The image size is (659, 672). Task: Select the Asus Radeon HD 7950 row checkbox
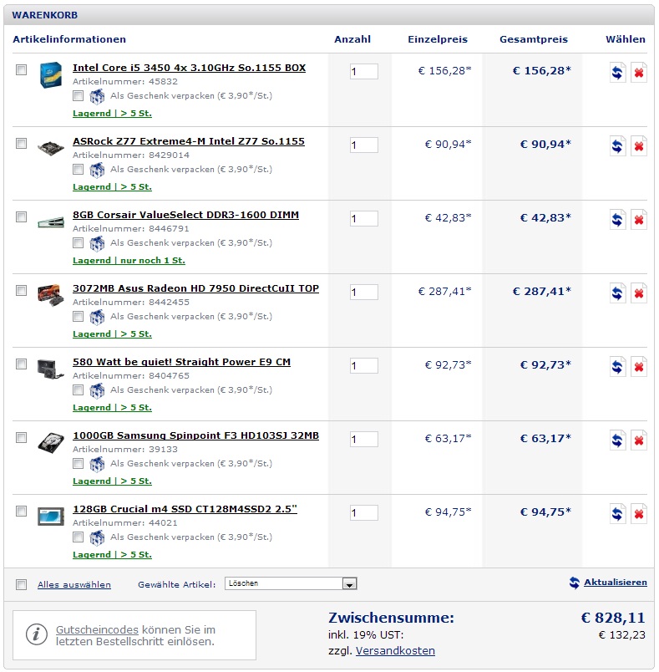tap(21, 291)
